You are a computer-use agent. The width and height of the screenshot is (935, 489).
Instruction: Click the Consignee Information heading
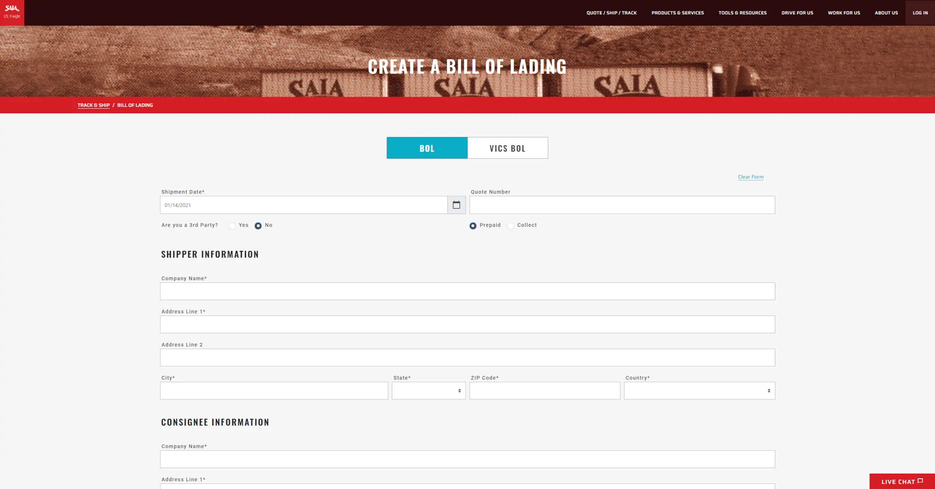(x=215, y=422)
